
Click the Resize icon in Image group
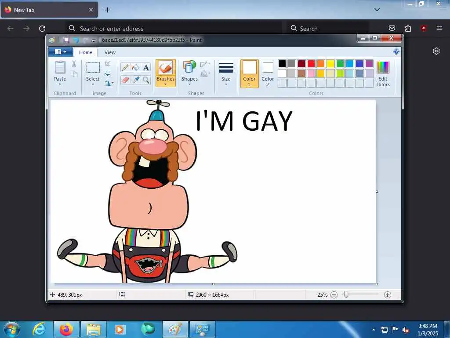click(x=108, y=73)
